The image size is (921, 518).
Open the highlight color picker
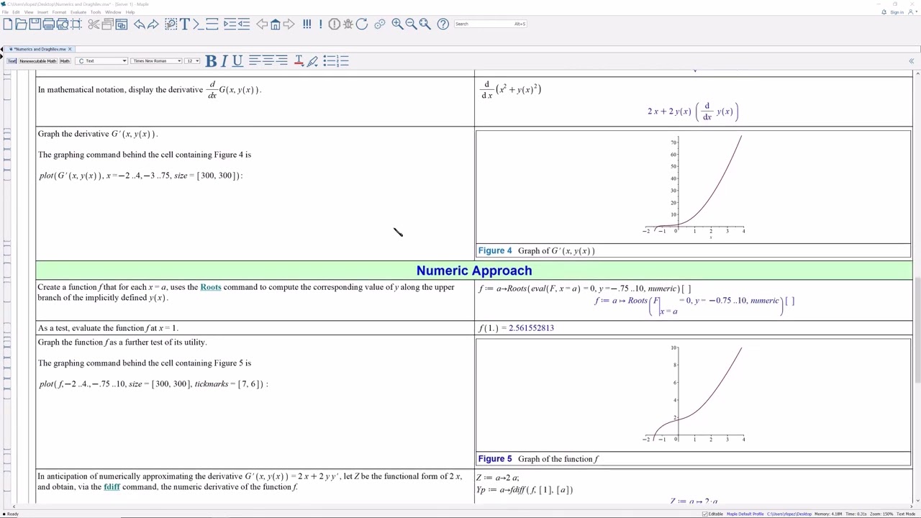tap(312, 61)
